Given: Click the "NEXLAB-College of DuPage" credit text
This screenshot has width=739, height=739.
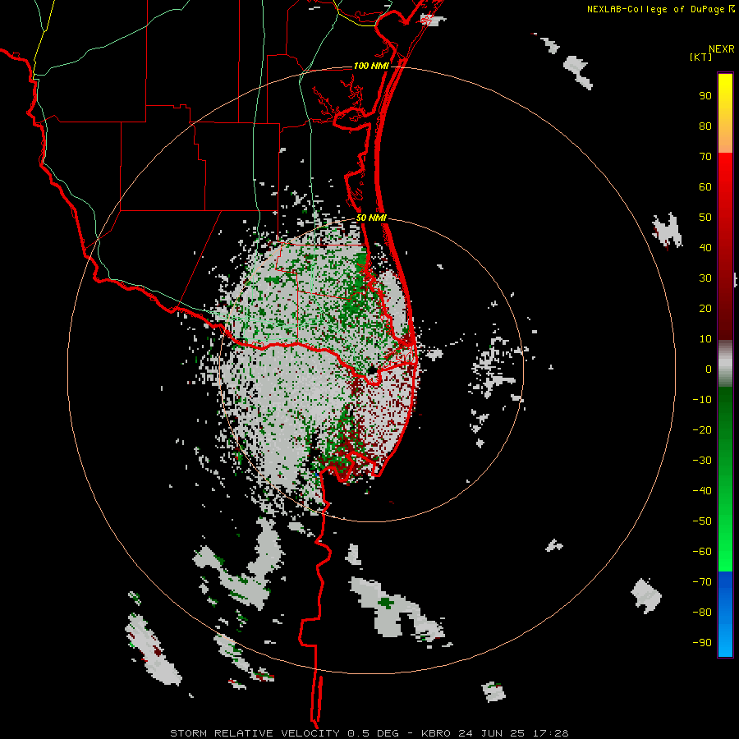Looking at the screenshot, I should 655,9.
